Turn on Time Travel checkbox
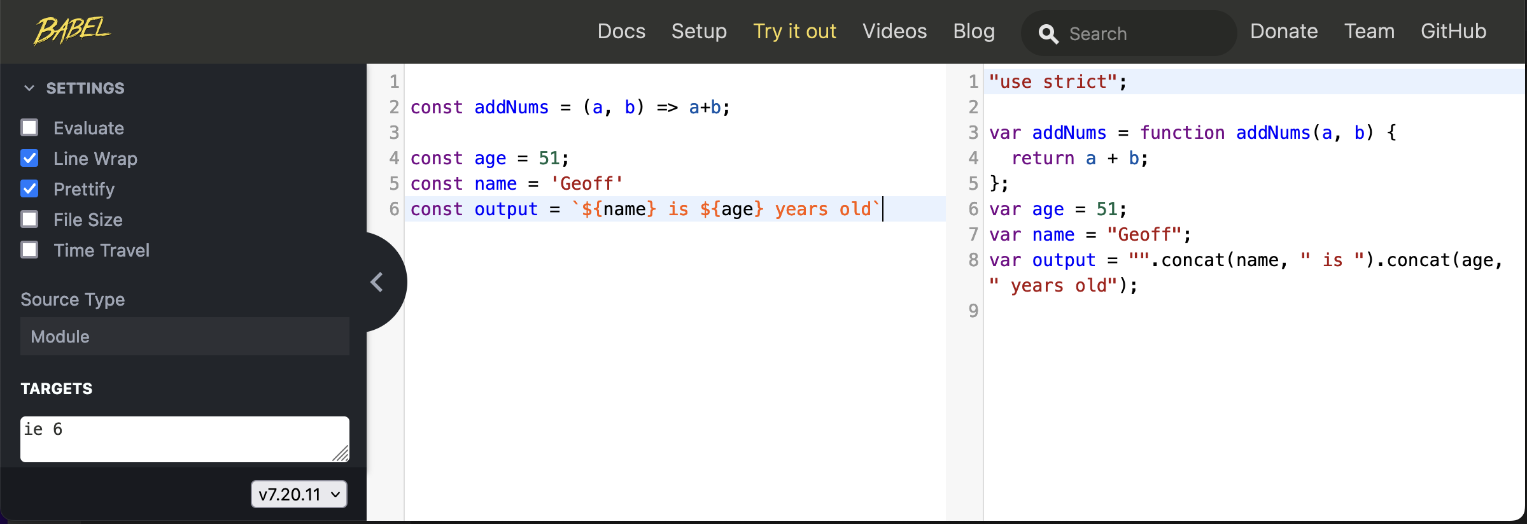This screenshot has width=1527, height=524. point(29,250)
